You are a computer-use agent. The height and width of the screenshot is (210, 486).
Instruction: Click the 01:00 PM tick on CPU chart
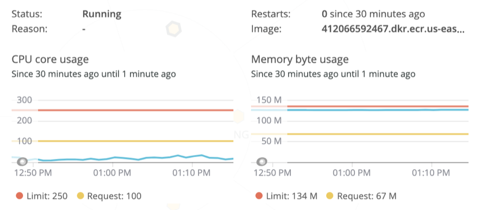tap(112, 172)
